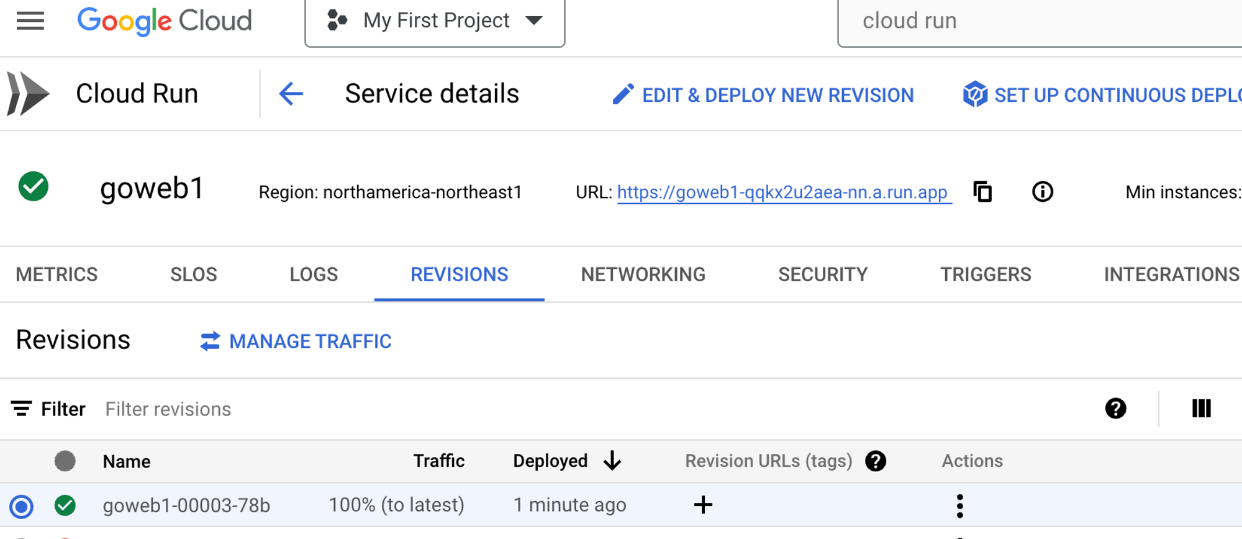This screenshot has height=539, width=1242.
Task: Select the goweb1-00003-78b revision radio button
Action: pyautogui.click(x=22, y=506)
